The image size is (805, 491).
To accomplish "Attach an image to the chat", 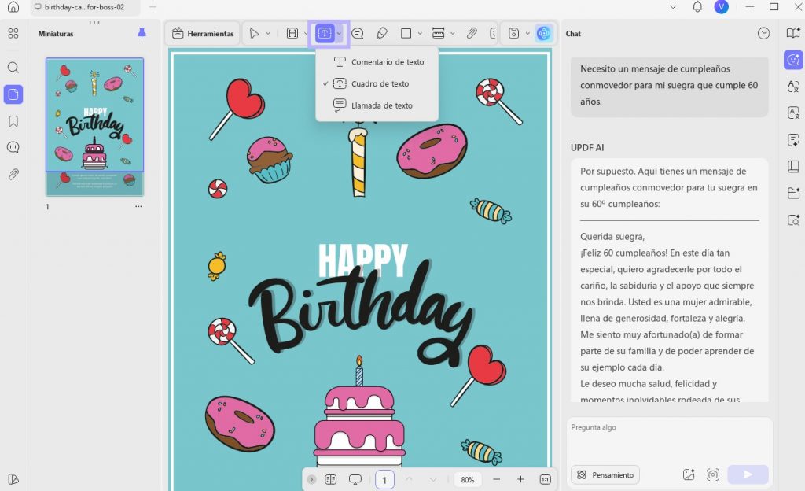I will point(689,475).
